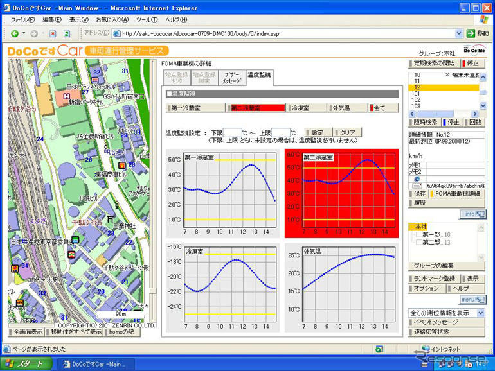Select the 第一冷蔵室 sensor button
The height and width of the screenshot is (371, 495).
pyautogui.click(x=195, y=108)
